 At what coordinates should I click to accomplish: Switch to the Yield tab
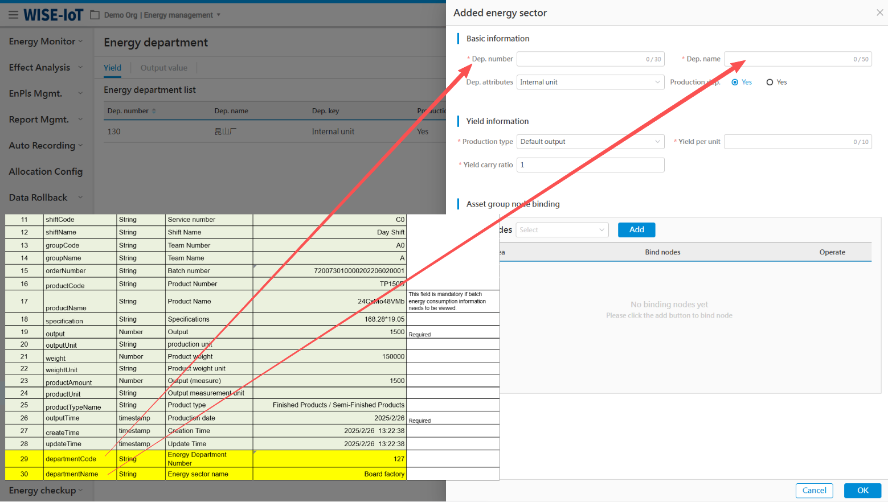112,68
